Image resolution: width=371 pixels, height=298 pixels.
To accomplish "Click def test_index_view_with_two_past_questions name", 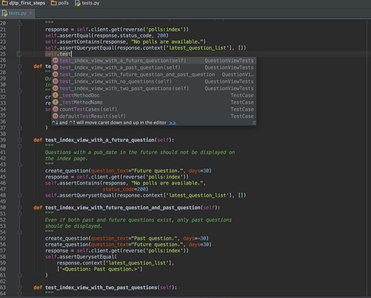I will point(101,288).
